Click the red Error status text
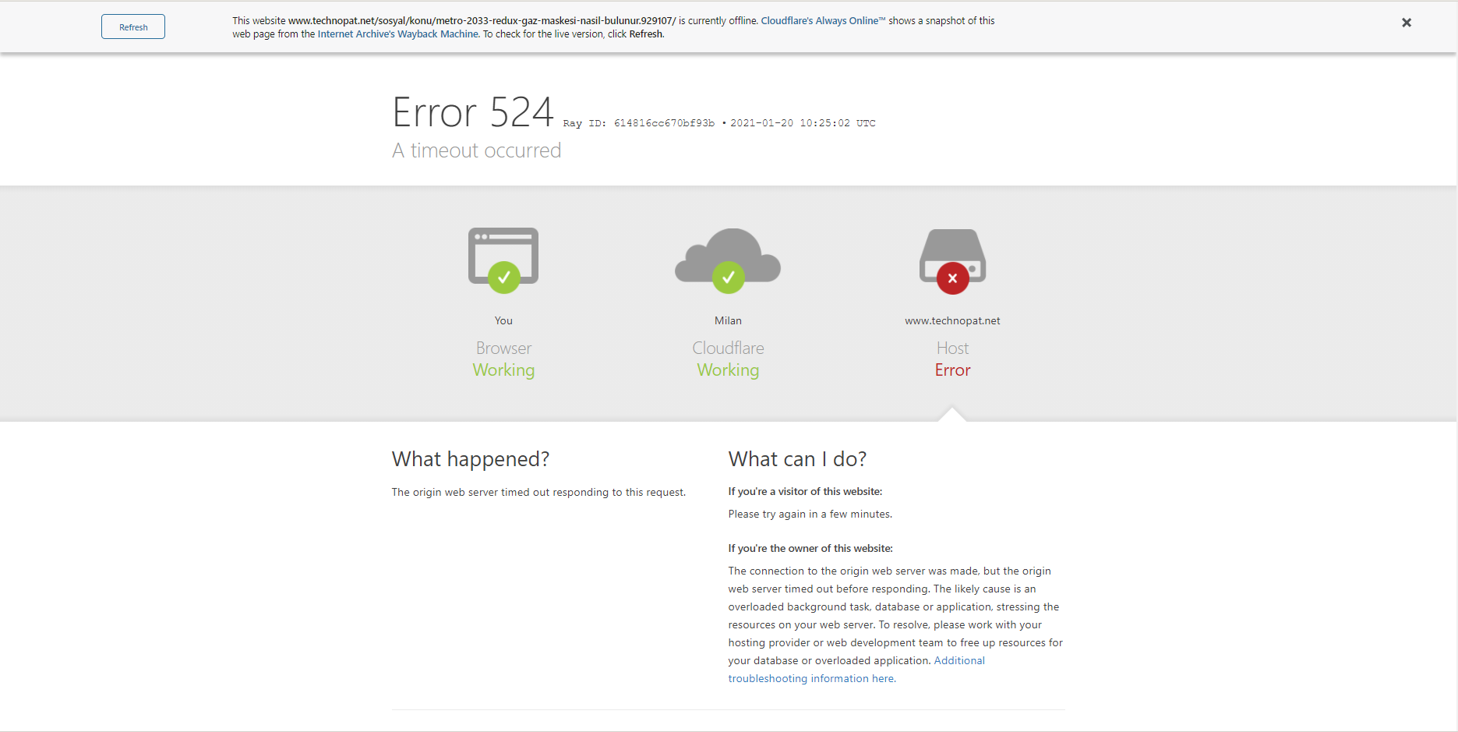The width and height of the screenshot is (1458, 732). 952,370
